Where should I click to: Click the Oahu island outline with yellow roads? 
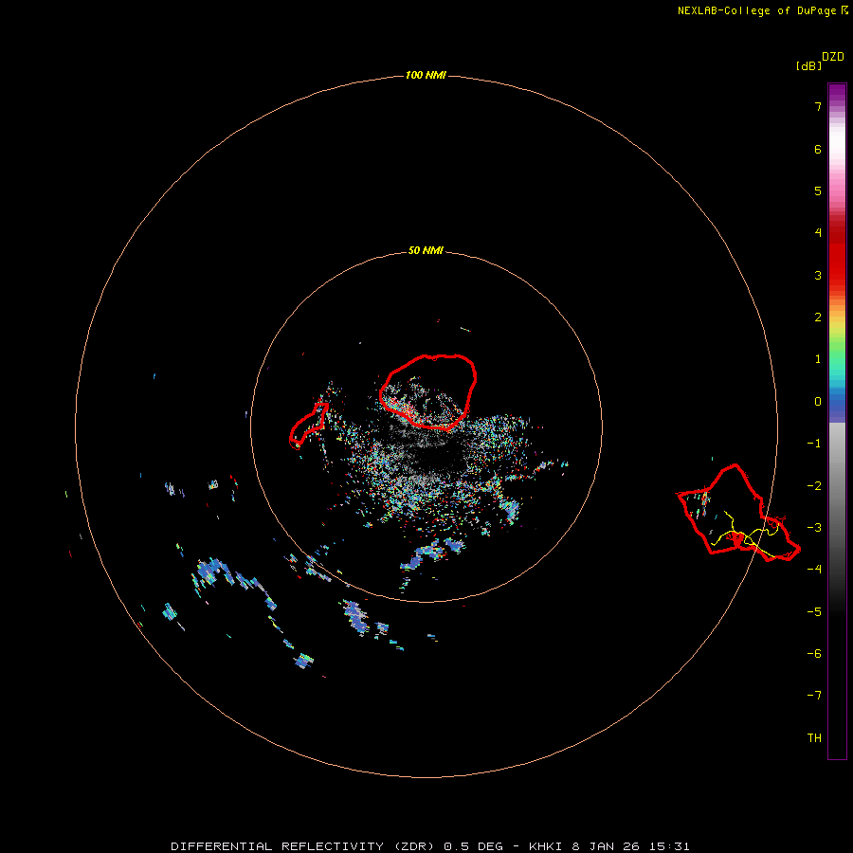pyautogui.click(x=738, y=513)
